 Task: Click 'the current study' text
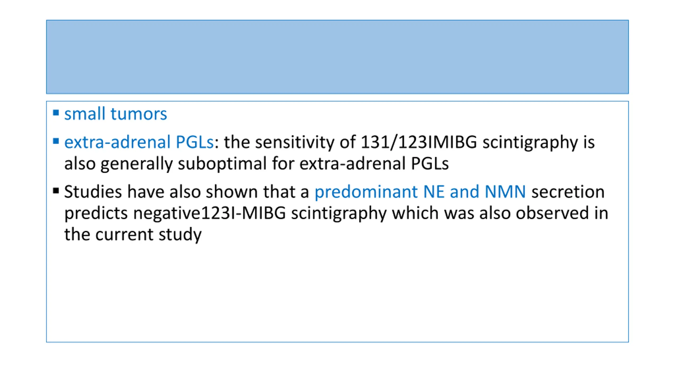133,235
